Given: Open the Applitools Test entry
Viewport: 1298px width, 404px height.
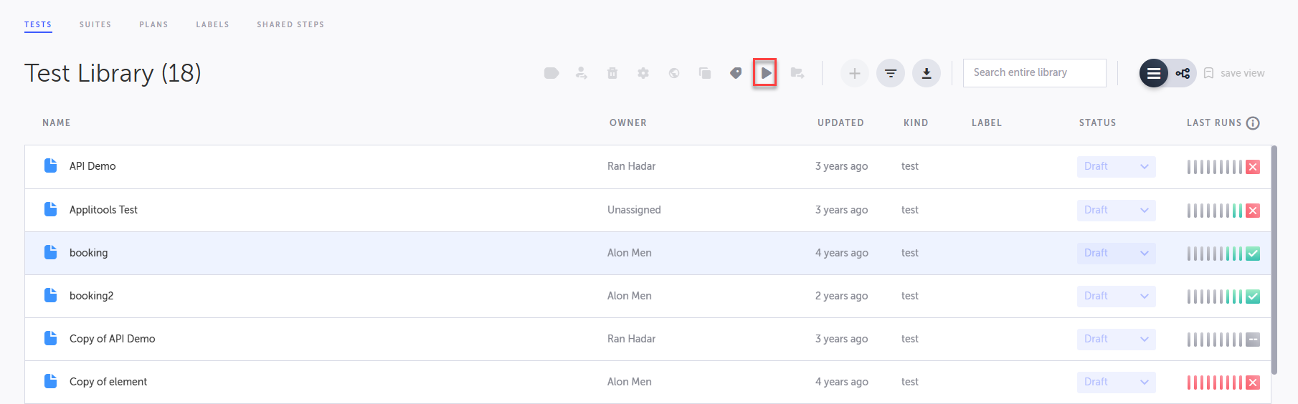Looking at the screenshot, I should pos(103,210).
